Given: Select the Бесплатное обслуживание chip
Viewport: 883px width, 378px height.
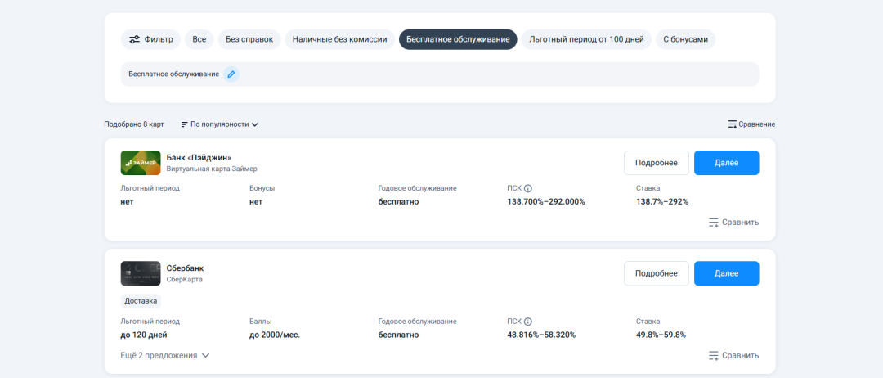Looking at the screenshot, I should [x=458, y=39].
